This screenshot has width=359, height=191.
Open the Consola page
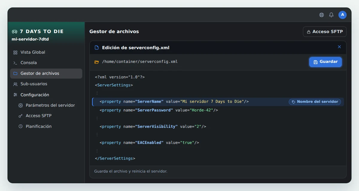(x=46, y=63)
